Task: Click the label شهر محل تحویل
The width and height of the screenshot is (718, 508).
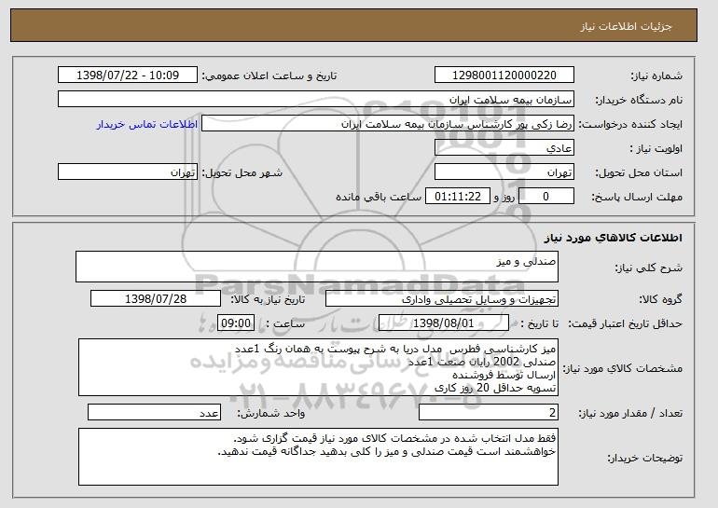Action: (x=242, y=173)
